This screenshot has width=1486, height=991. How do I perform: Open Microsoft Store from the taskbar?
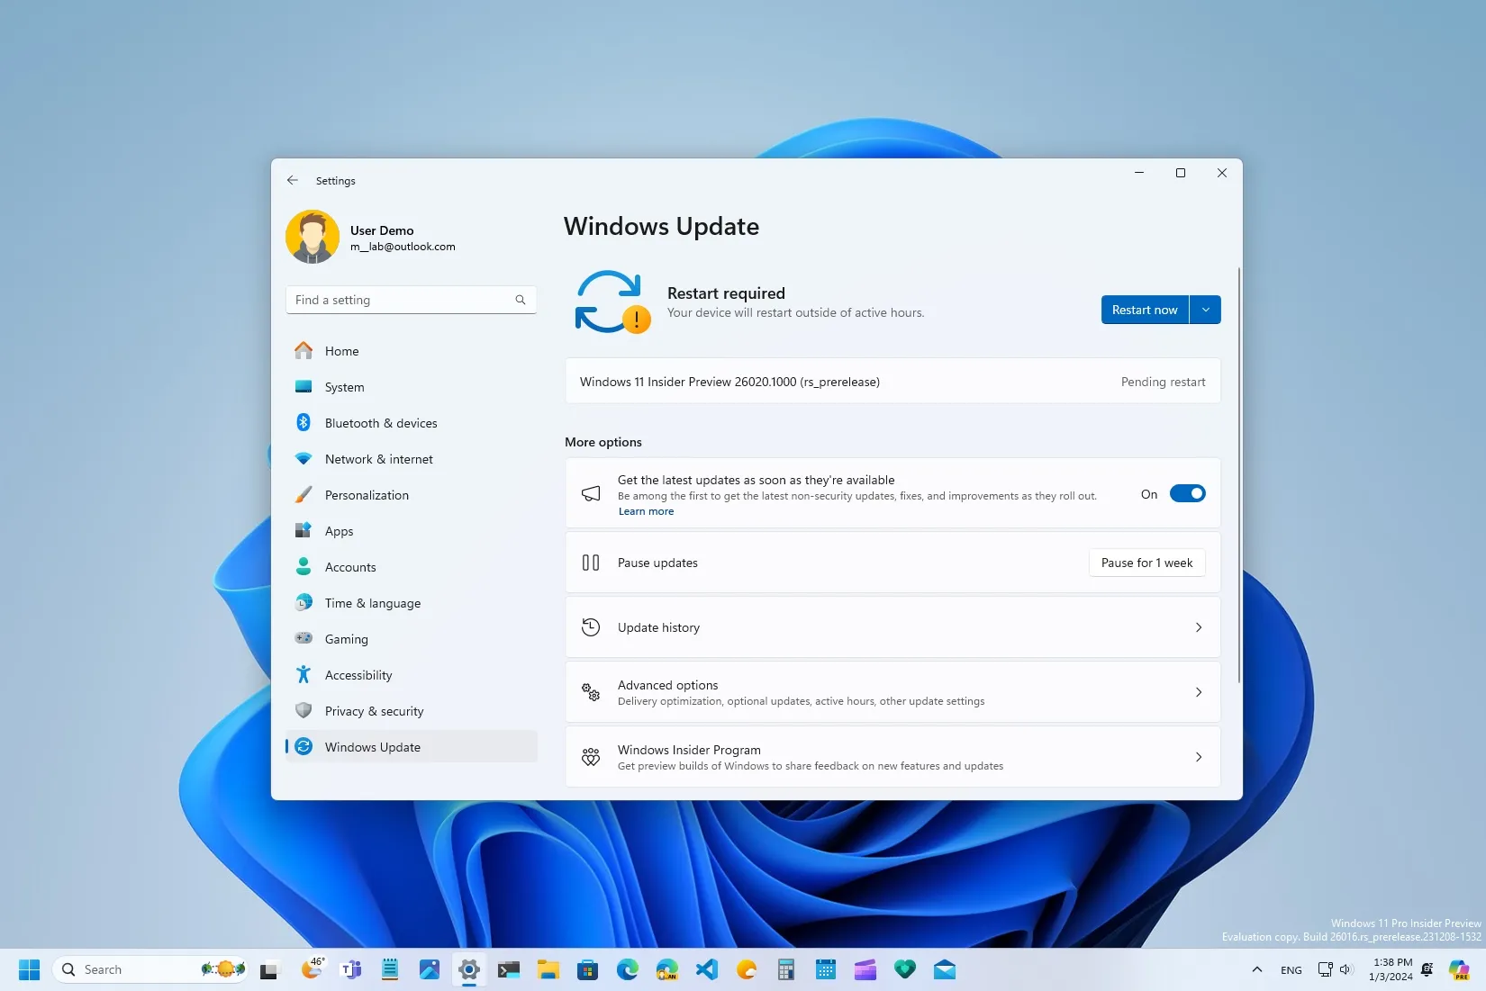pyautogui.click(x=588, y=969)
